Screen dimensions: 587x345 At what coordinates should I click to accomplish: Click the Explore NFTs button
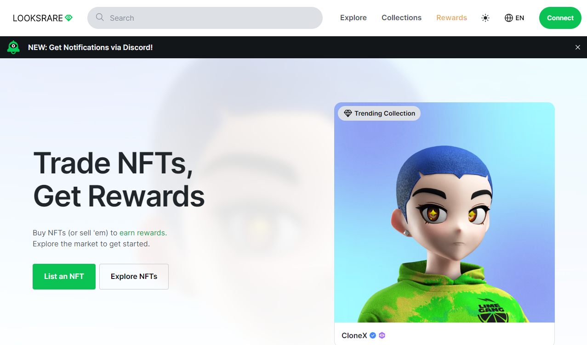pos(134,277)
